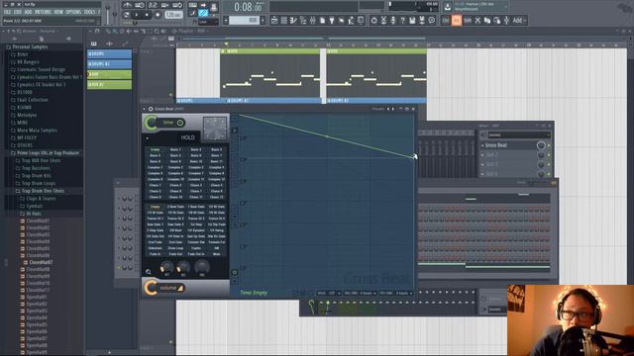Stop playback with the transport stop button
634x356 pixels.
(x=147, y=15)
